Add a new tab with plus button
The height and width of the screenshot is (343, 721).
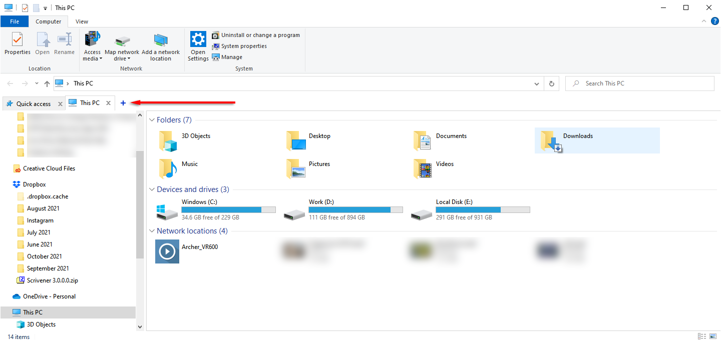point(123,103)
